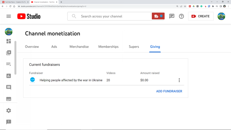Image resolution: width=231 pixels, height=130 pixels.
Task: Open Subtitles from the sidebar
Action: 9,99
